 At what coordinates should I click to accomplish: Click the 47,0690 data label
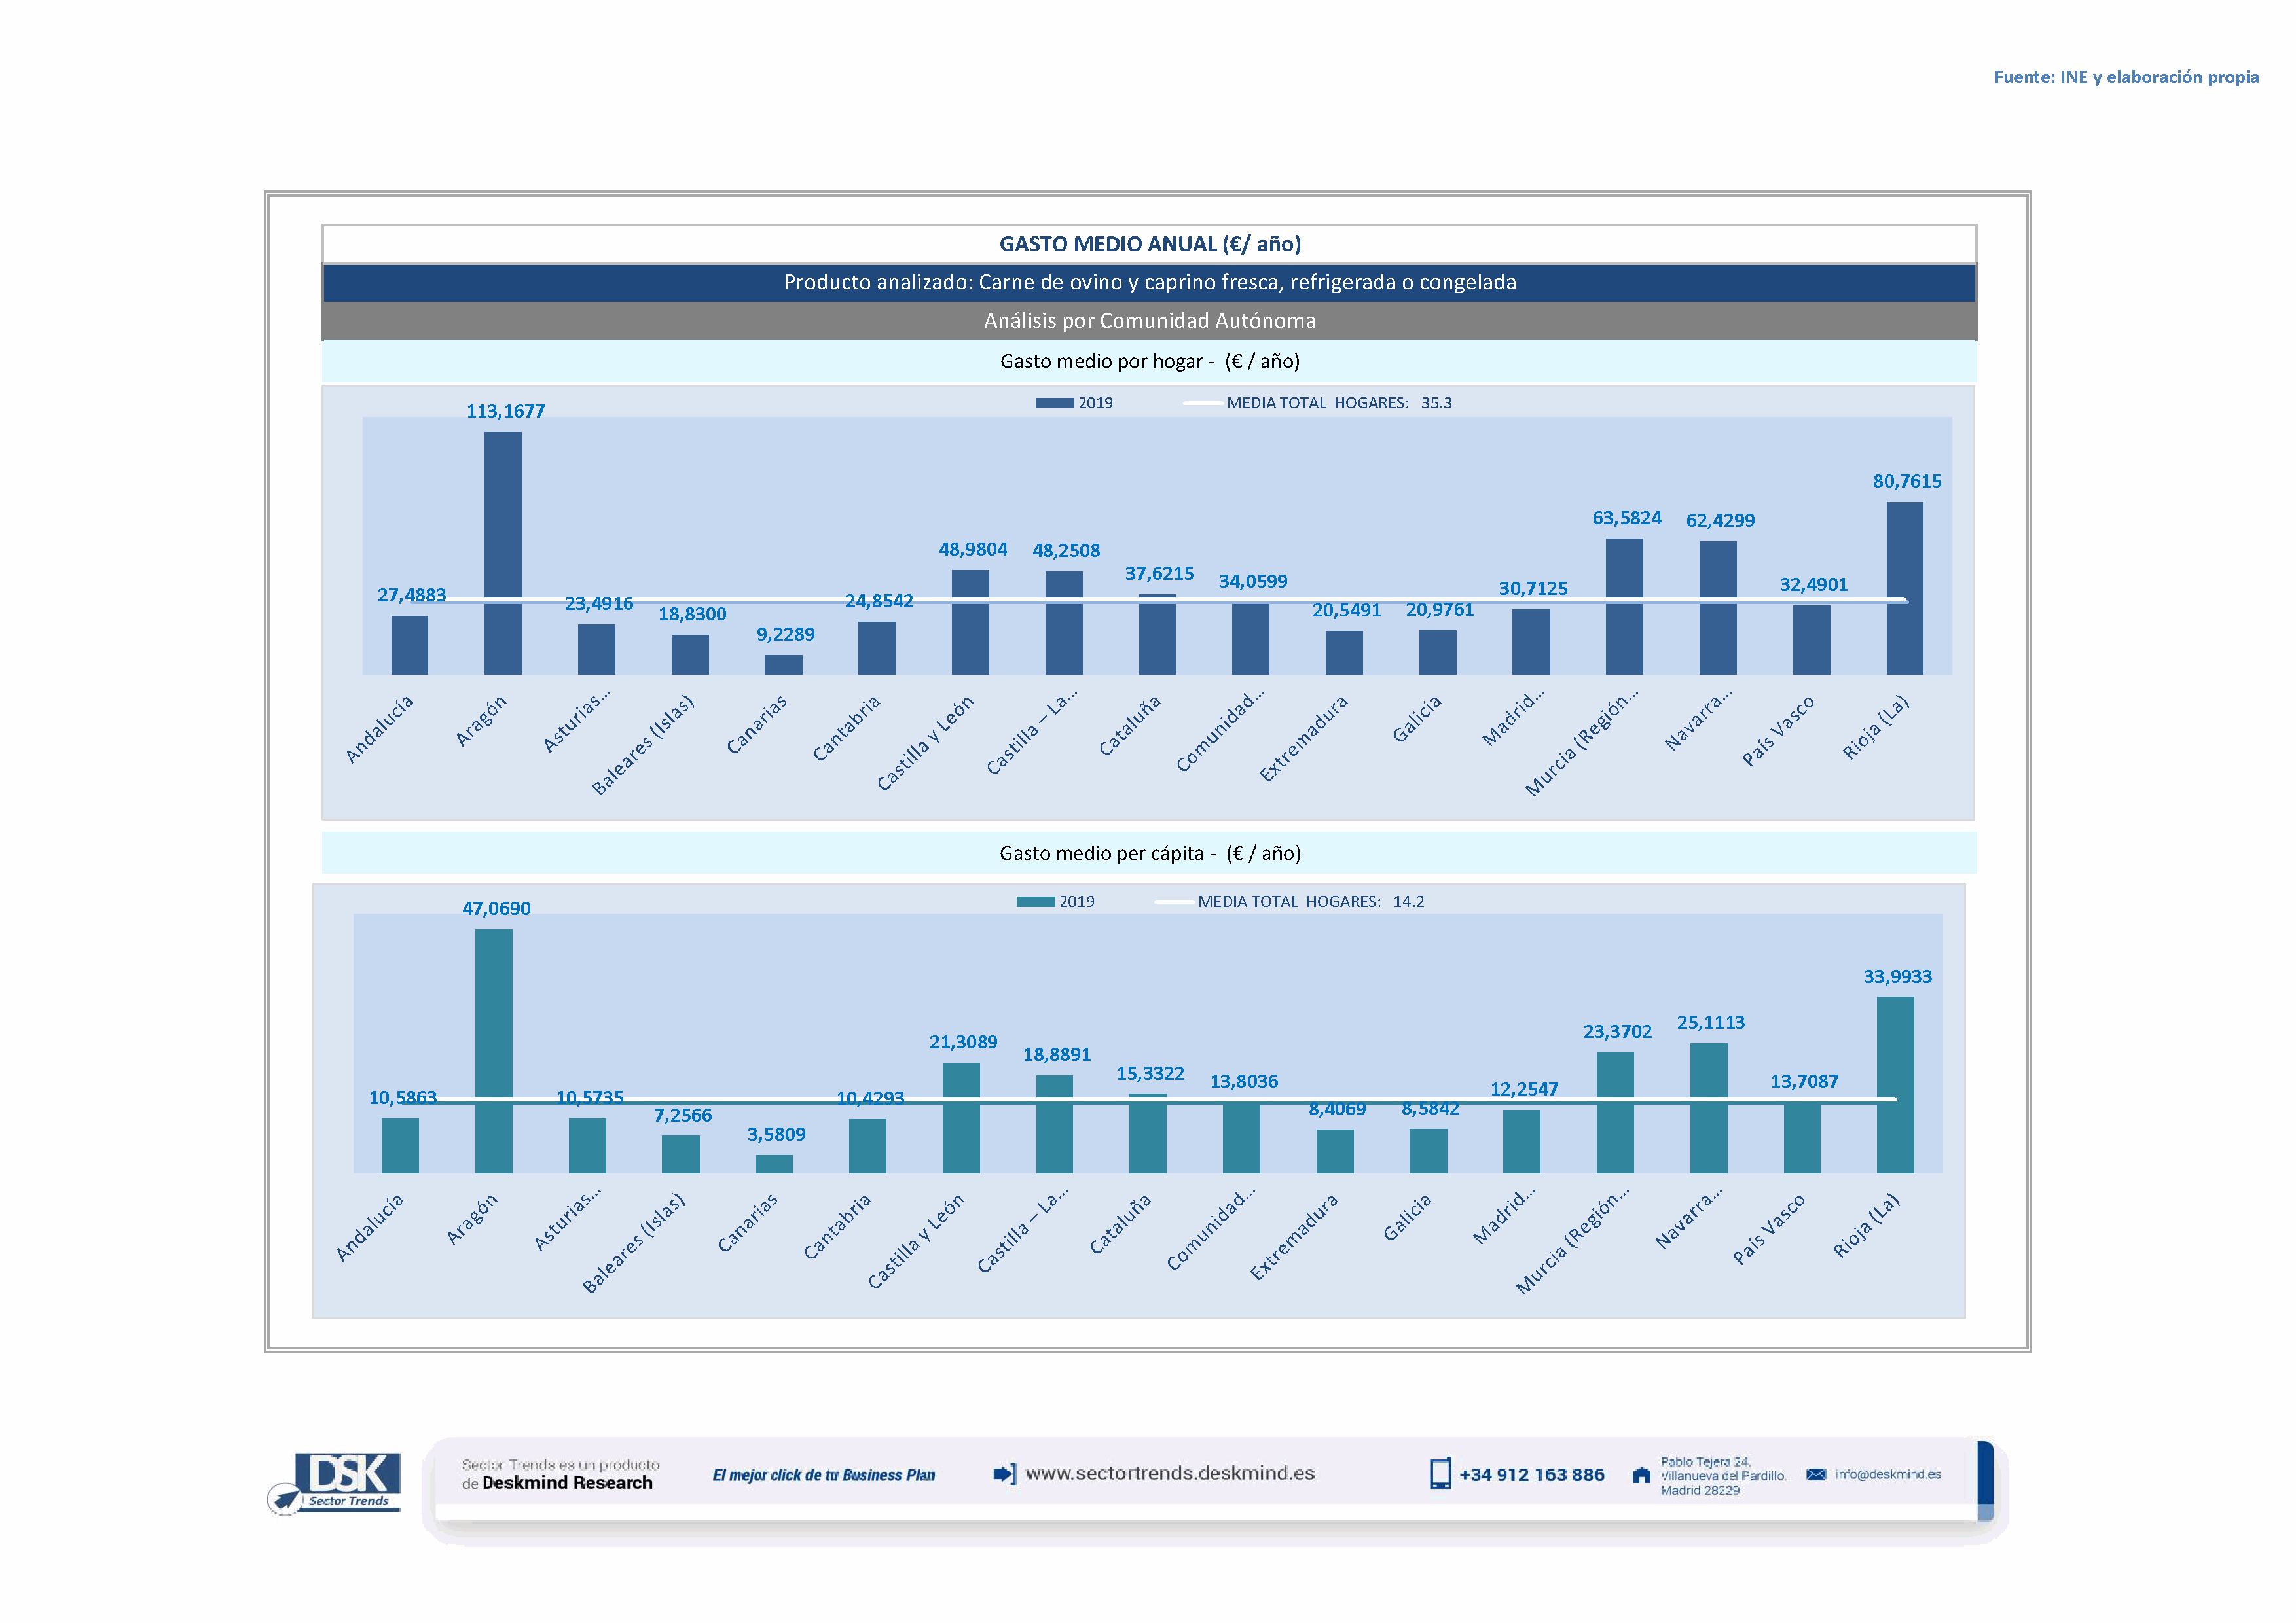point(496,908)
